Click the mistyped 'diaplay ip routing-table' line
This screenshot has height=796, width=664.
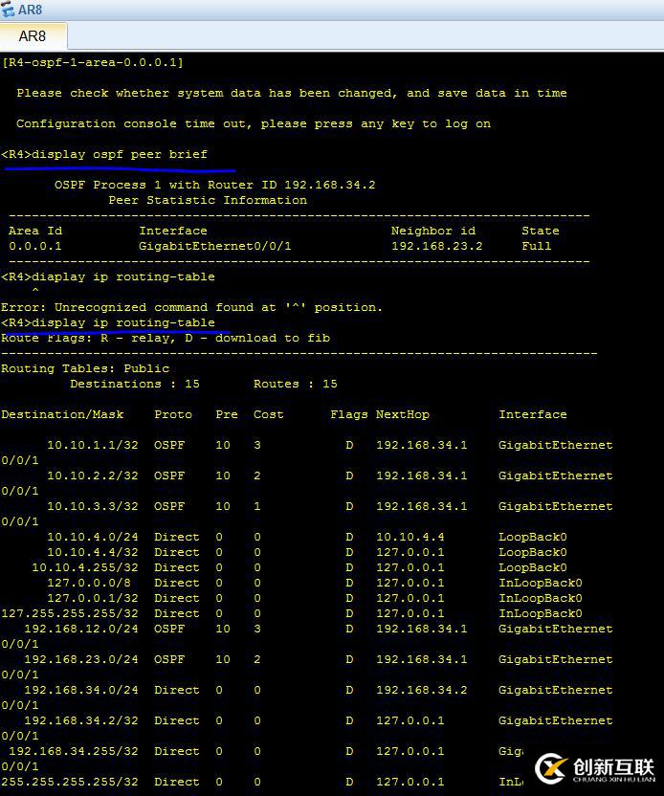(108, 277)
